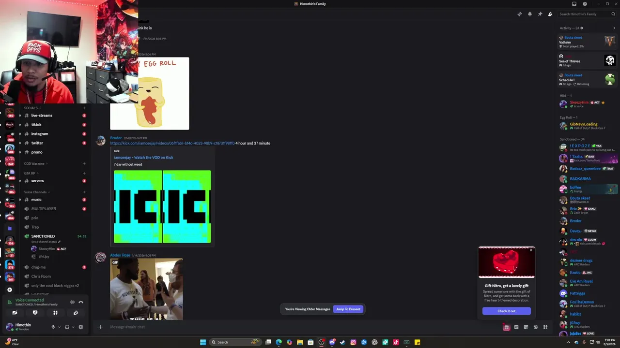
Task: Open Windows Start menu
Action: (x=203, y=342)
